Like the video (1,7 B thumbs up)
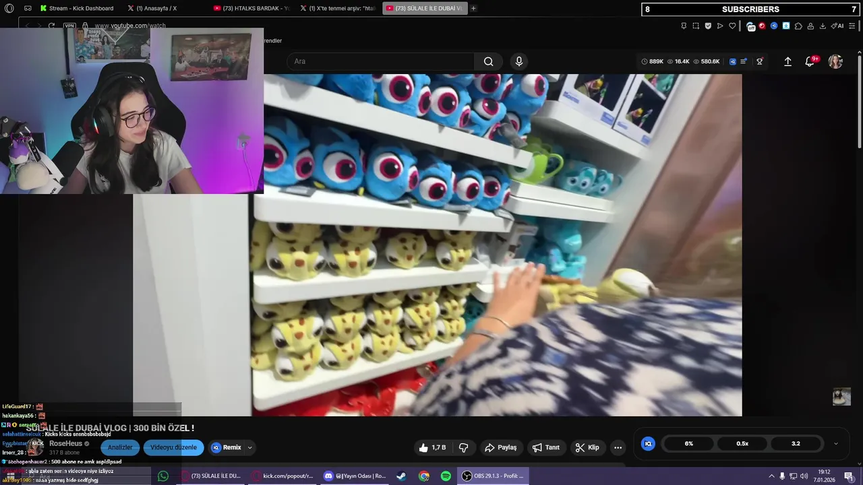This screenshot has width=863, height=485. tap(432, 447)
